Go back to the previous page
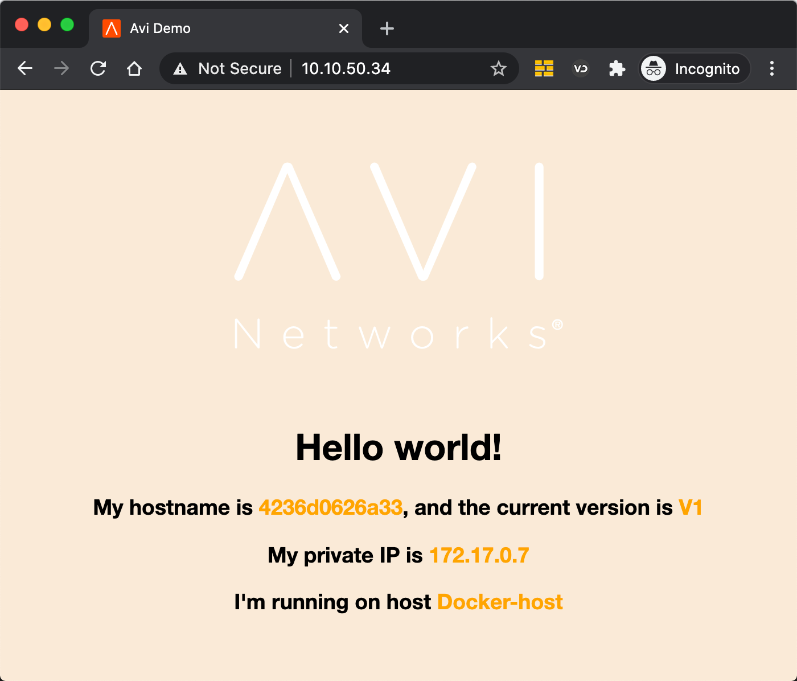This screenshot has height=681, width=797. [x=25, y=69]
